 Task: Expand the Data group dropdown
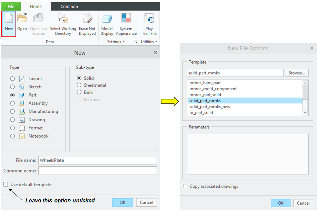click(50, 42)
